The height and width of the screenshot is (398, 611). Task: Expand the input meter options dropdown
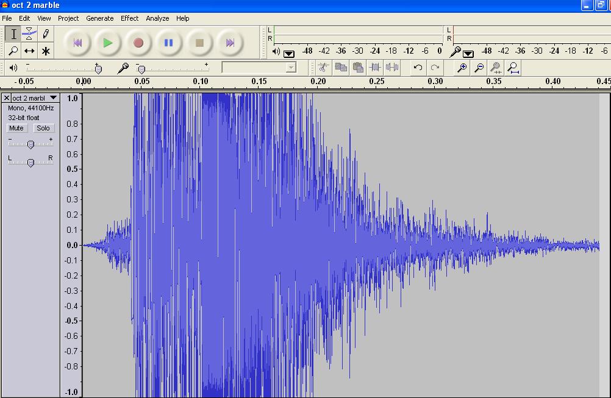click(468, 54)
